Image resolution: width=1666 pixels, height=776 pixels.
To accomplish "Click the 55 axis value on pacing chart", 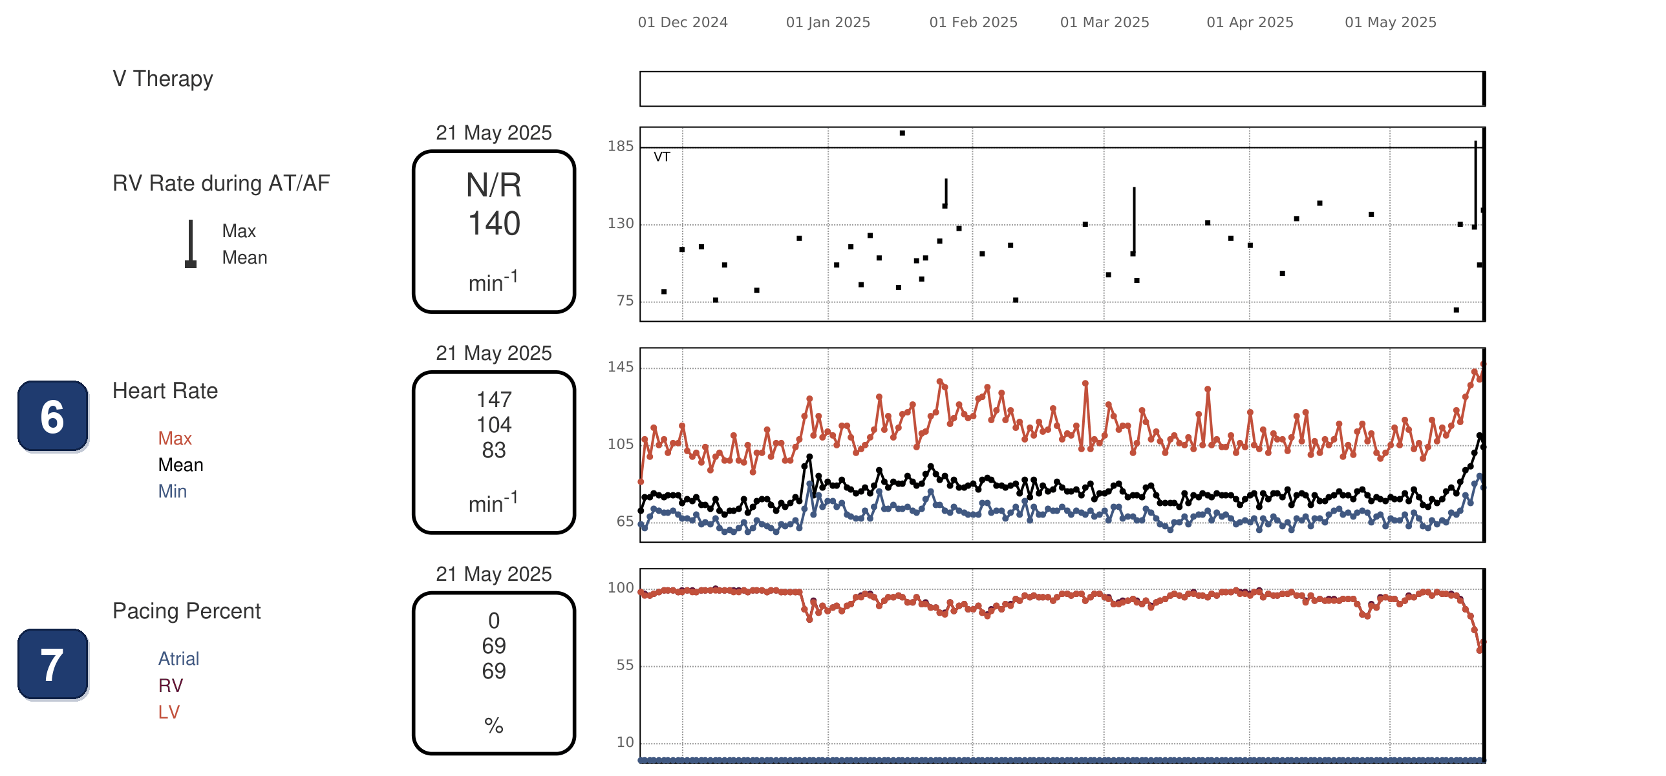I will 625,665.
